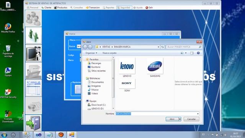The width and height of the screenshot is (245, 138).
Task: Click the Forward arrow in Abrir dialog
Action: 90,47
